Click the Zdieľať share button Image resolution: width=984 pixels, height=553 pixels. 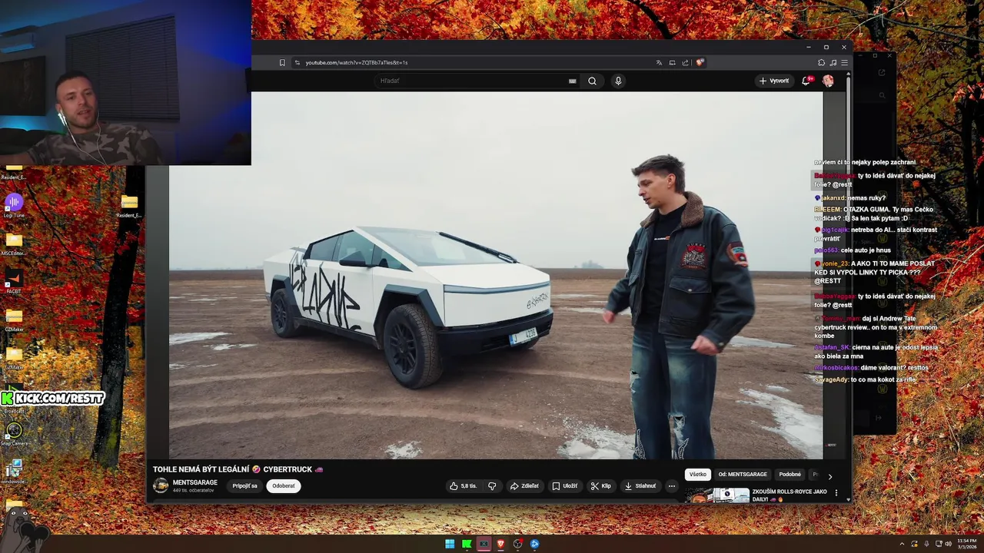pyautogui.click(x=525, y=485)
